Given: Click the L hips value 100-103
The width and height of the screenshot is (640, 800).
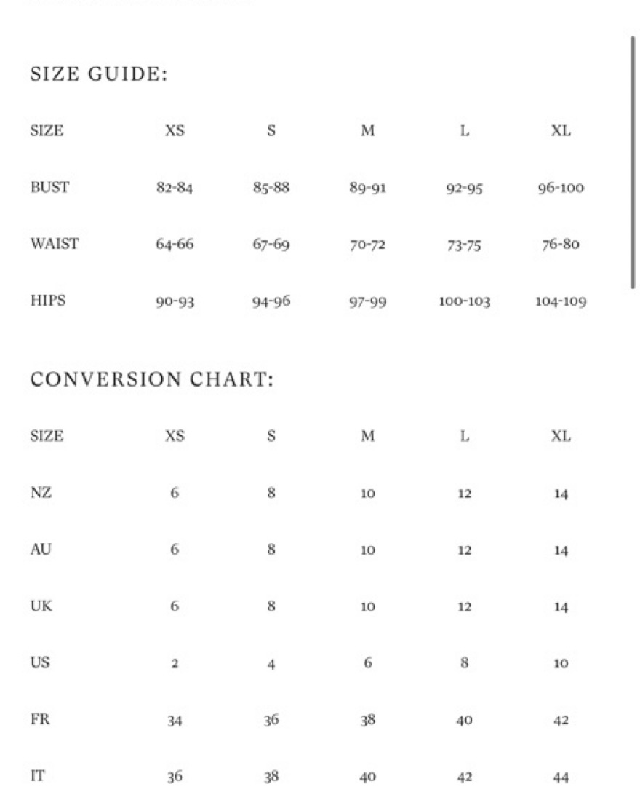Looking at the screenshot, I should click(464, 301).
